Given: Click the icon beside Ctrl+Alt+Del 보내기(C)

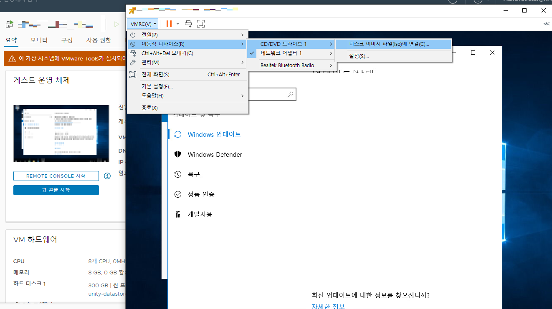Looking at the screenshot, I should pyautogui.click(x=133, y=53).
